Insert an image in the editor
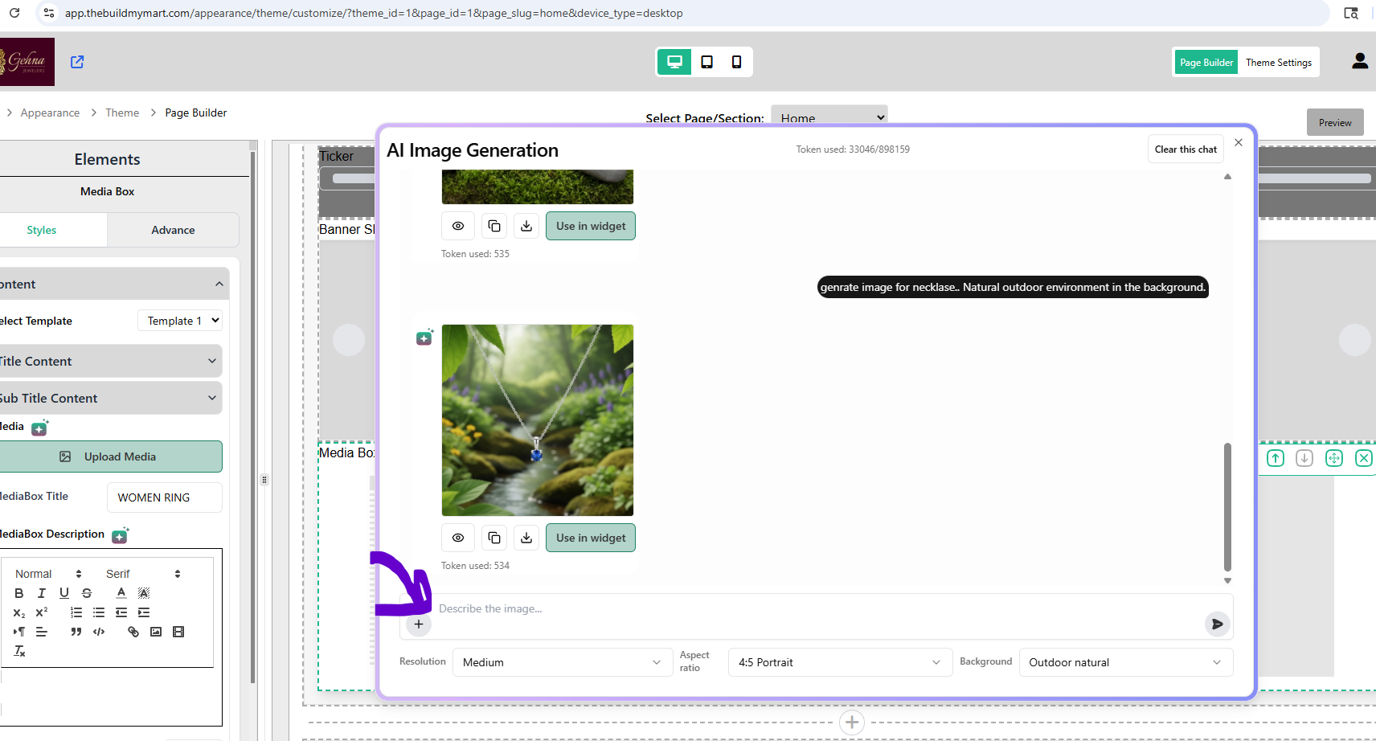 coord(156,632)
